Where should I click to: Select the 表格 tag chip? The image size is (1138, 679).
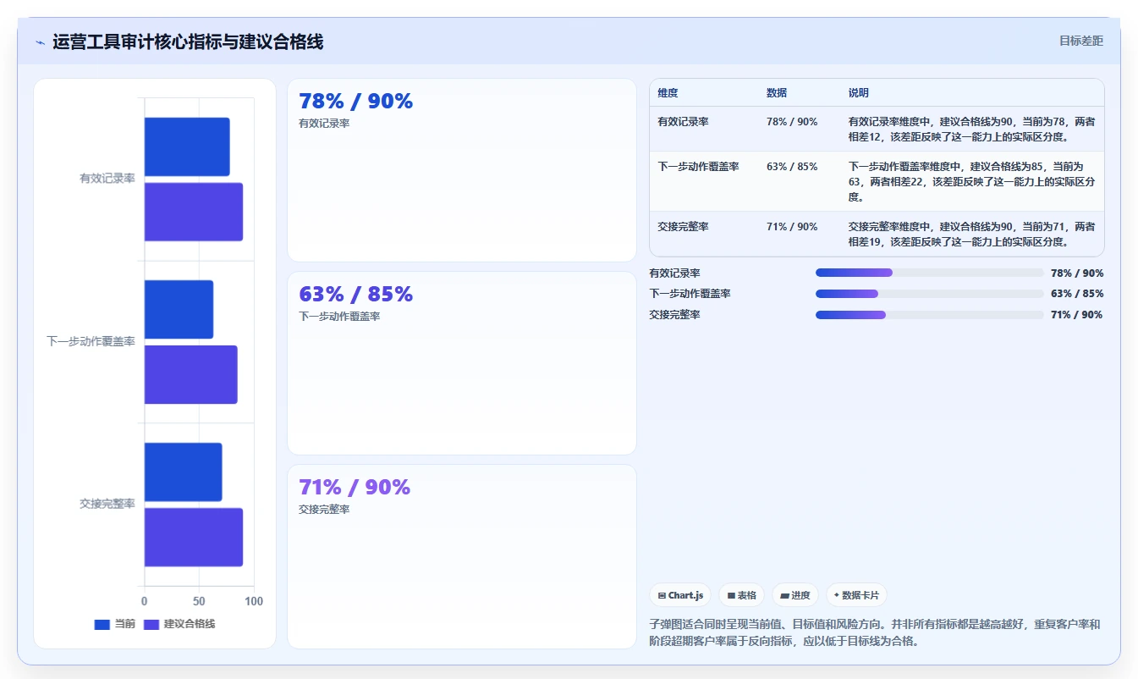point(741,595)
